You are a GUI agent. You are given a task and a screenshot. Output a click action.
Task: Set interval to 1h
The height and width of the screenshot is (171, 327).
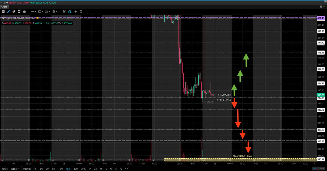pos(90,169)
